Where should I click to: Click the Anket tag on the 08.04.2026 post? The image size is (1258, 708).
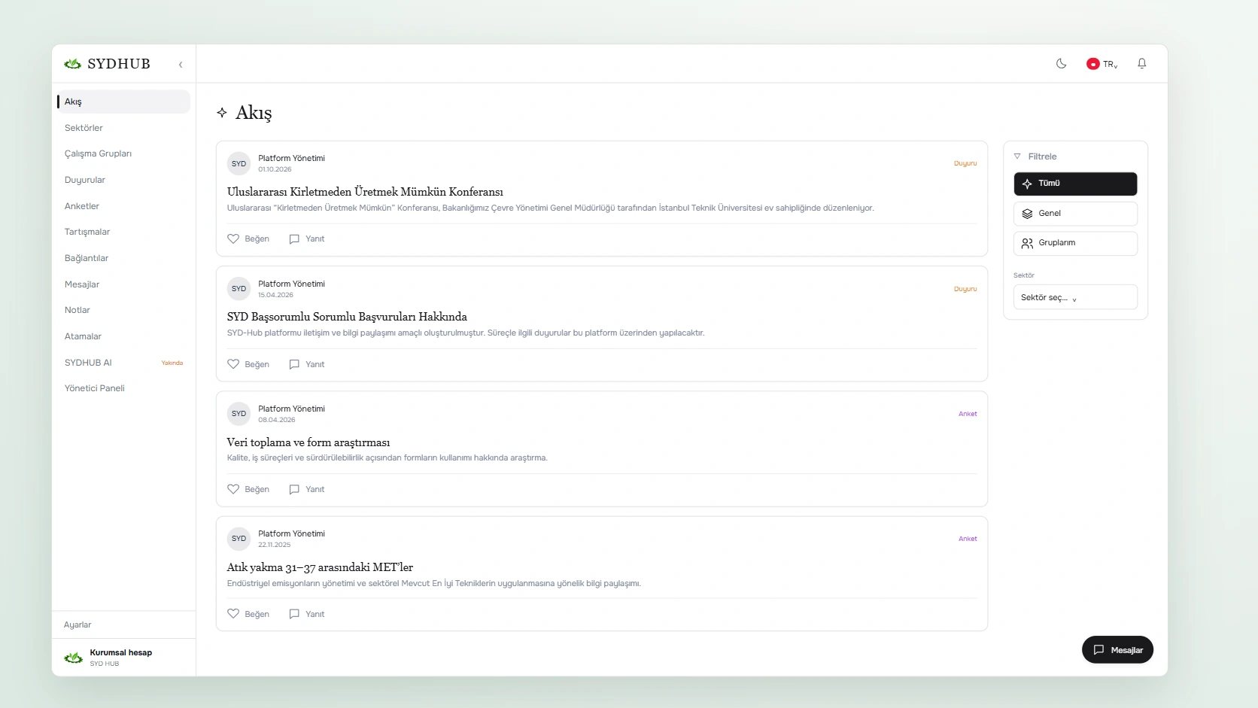point(968,414)
